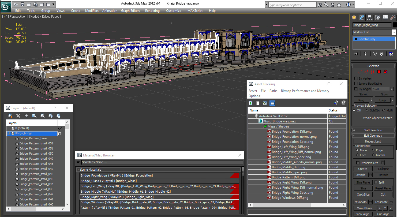This screenshot has height=217, width=397.
Task: Click Table View icon in Asset Tracking
Action: click(272, 103)
